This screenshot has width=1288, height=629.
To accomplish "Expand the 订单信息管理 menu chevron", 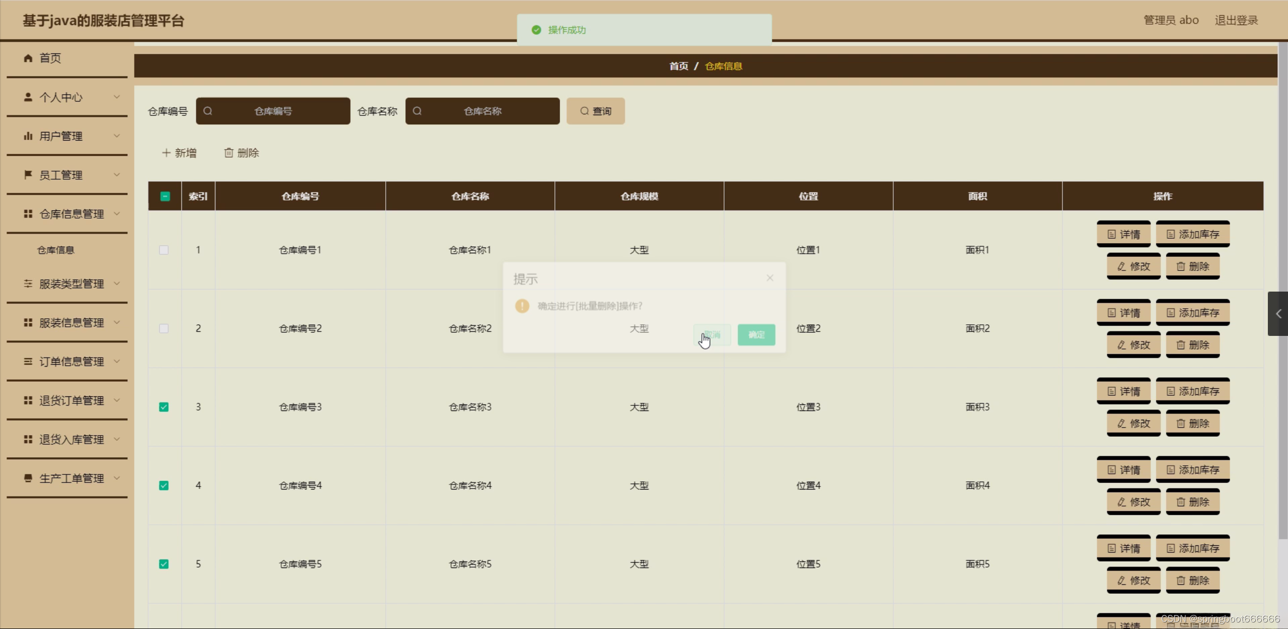I will point(117,362).
